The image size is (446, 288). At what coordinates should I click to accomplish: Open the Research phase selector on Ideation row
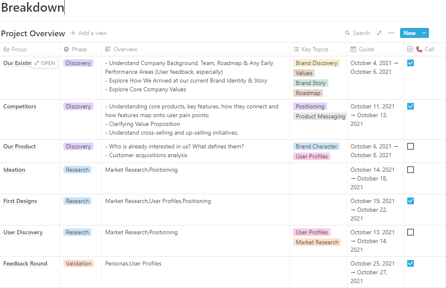[77, 170]
